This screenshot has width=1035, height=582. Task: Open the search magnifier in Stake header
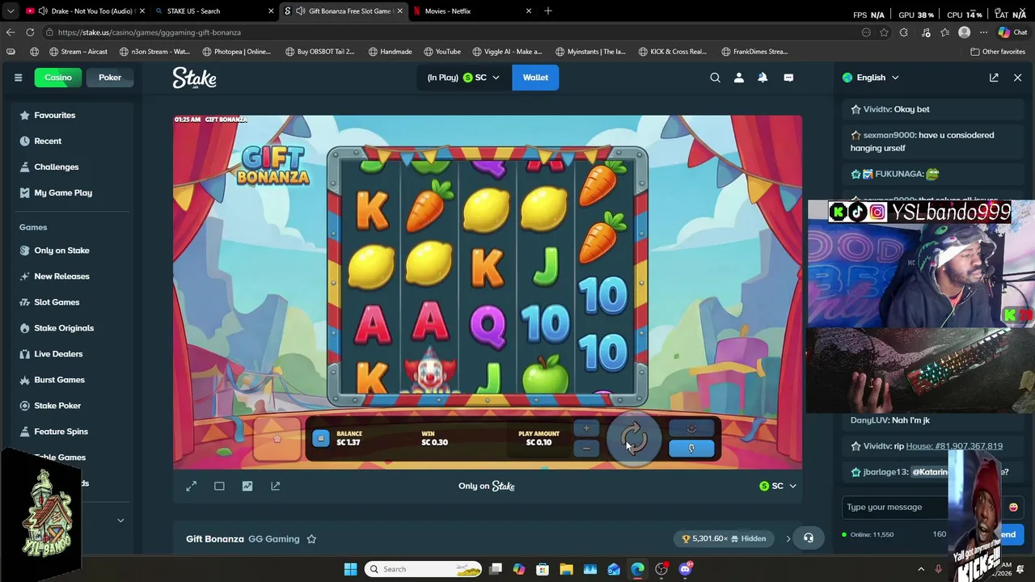tap(715, 78)
